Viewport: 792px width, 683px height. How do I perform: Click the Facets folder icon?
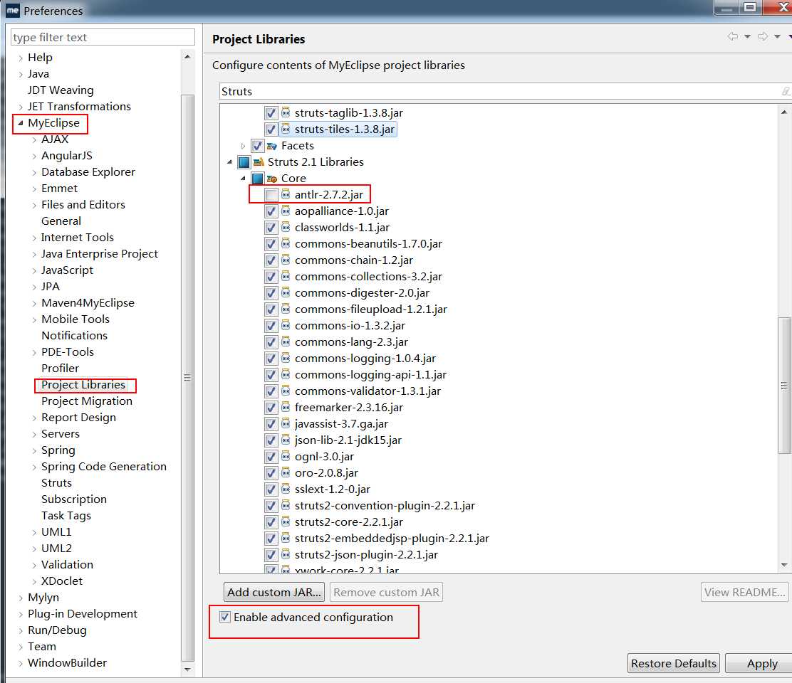(272, 146)
